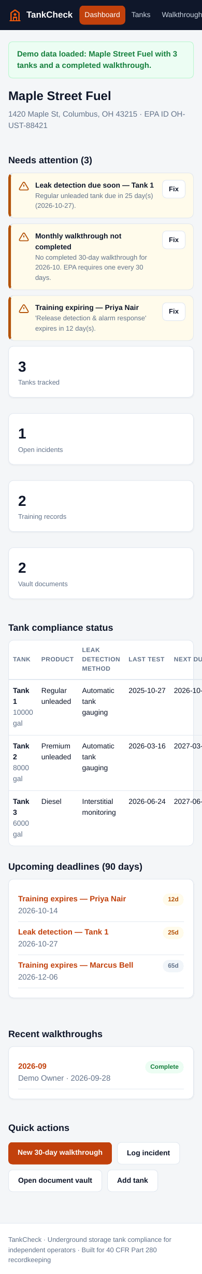Click last test date 2025-10-27
The image size is (202, 1274).
coord(147,690)
